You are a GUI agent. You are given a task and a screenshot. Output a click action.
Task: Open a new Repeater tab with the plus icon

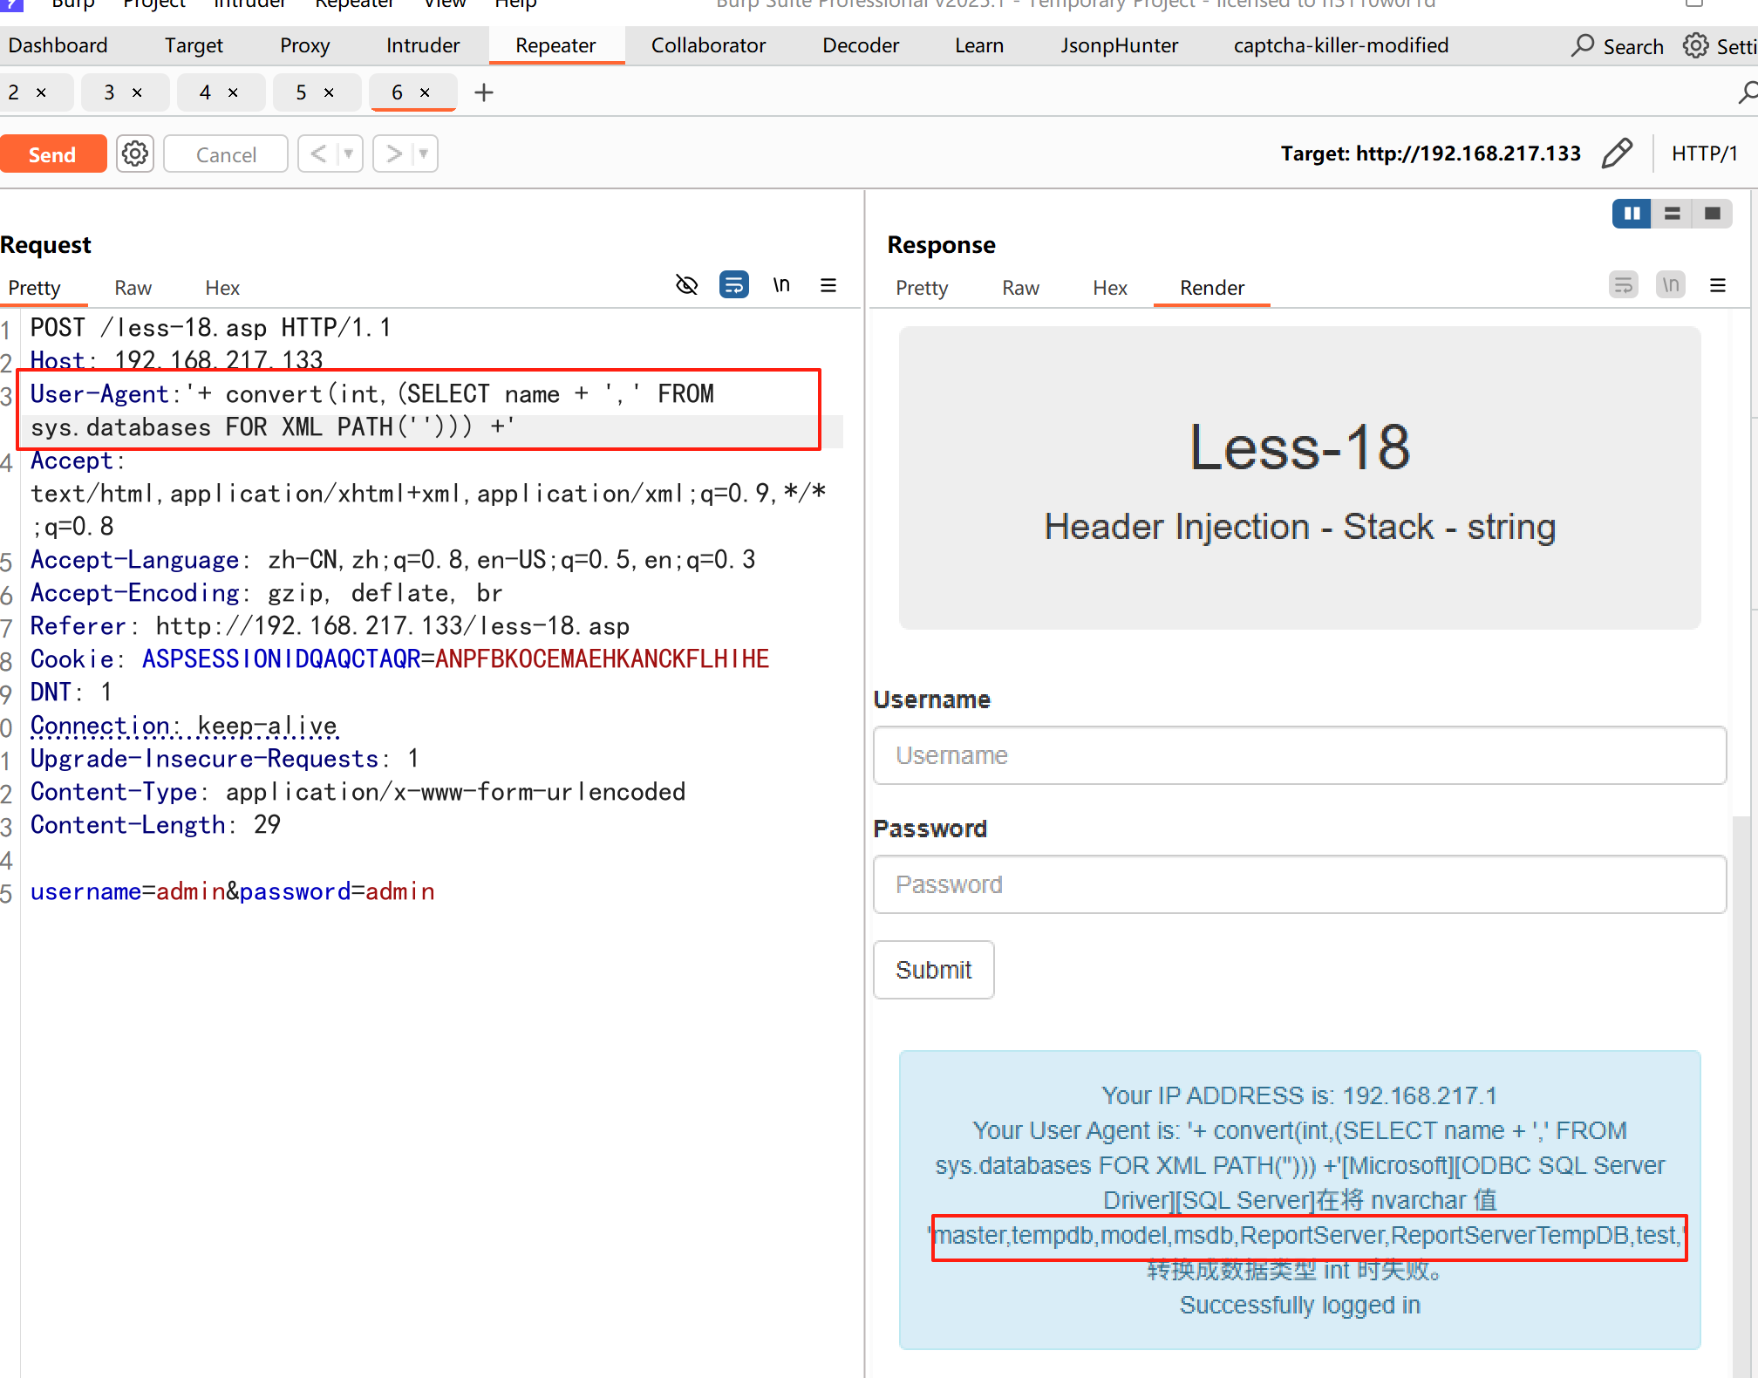pos(483,92)
